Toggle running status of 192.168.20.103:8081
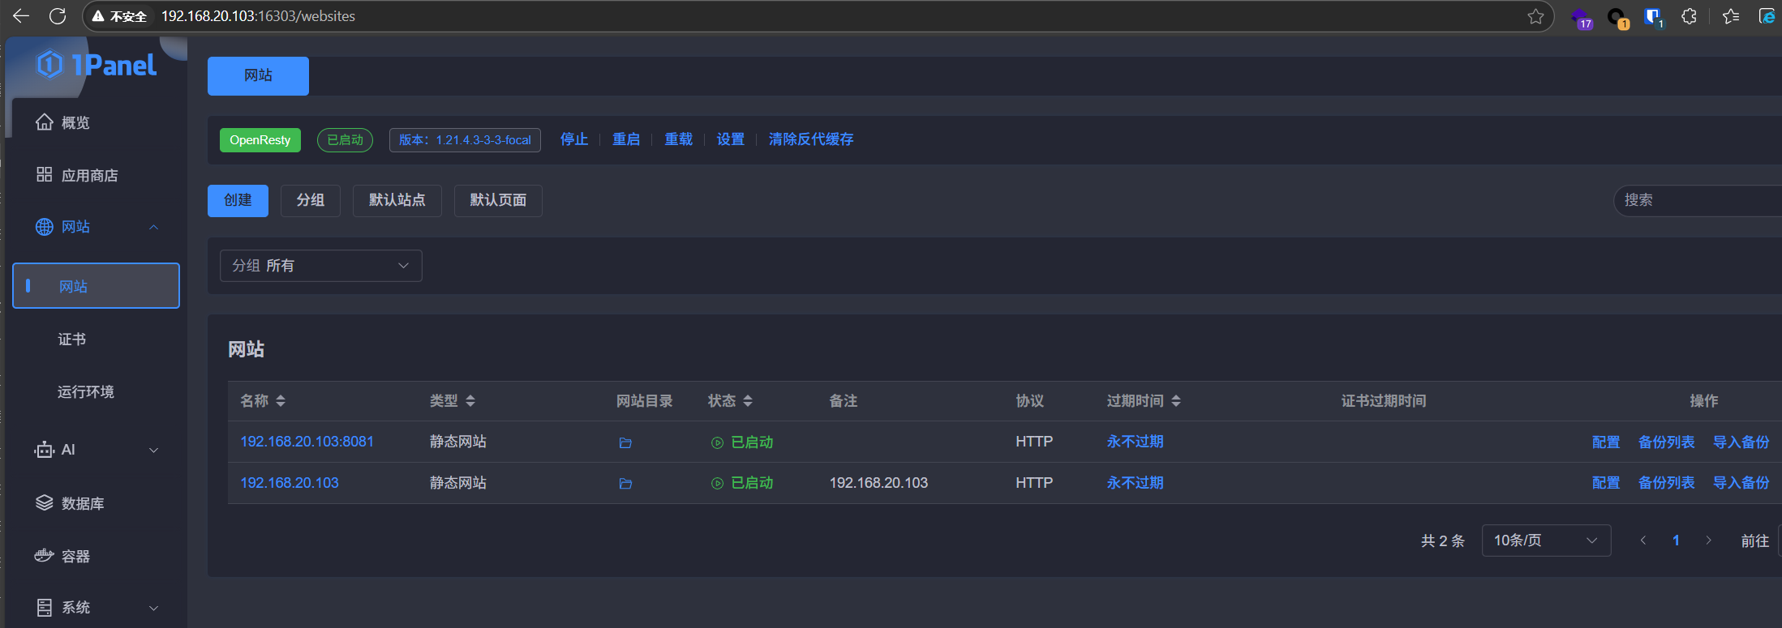 pos(742,442)
